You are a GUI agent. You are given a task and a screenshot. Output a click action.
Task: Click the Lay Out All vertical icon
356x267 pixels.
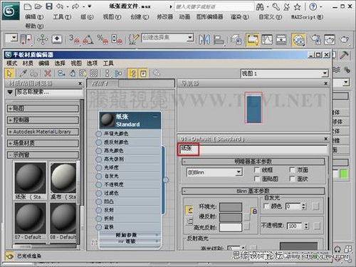(x=108, y=73)
